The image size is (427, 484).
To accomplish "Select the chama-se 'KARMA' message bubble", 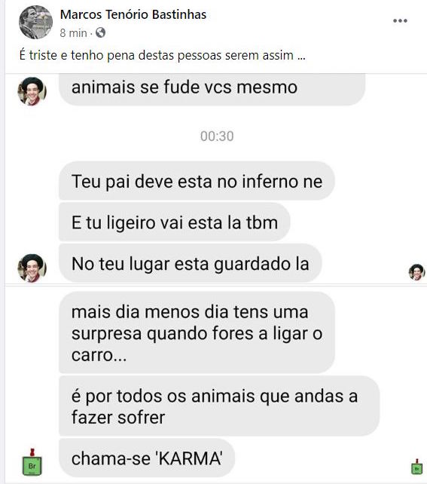I will coord(147,458).
